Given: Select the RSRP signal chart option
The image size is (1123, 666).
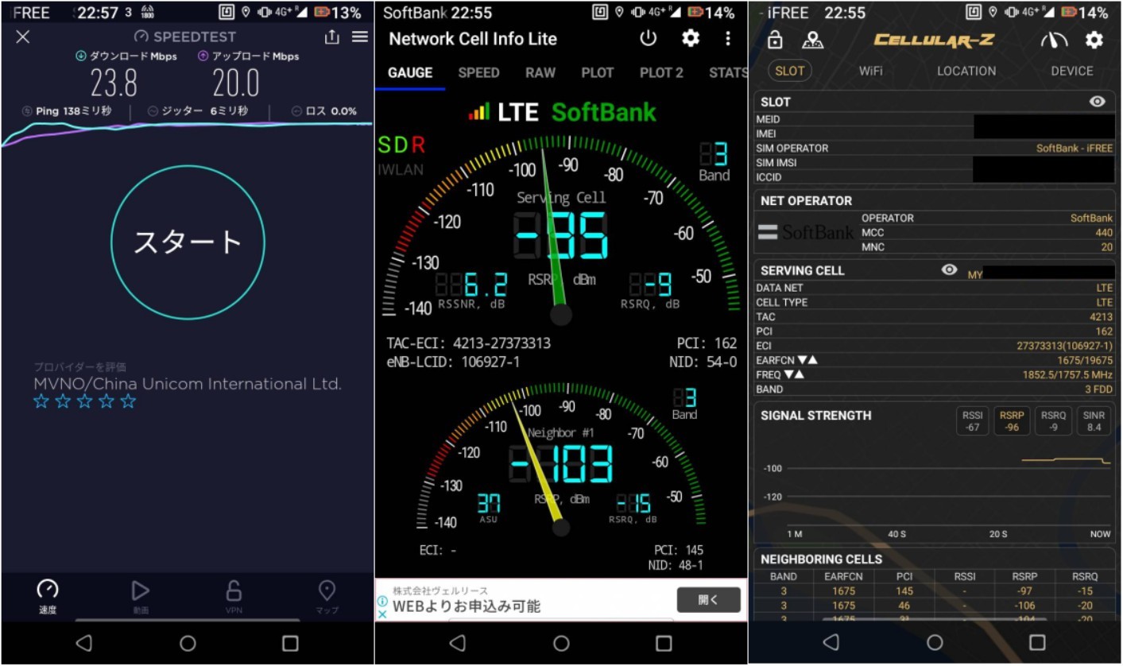Looking at the screenshot, I should pos(1011,421).
